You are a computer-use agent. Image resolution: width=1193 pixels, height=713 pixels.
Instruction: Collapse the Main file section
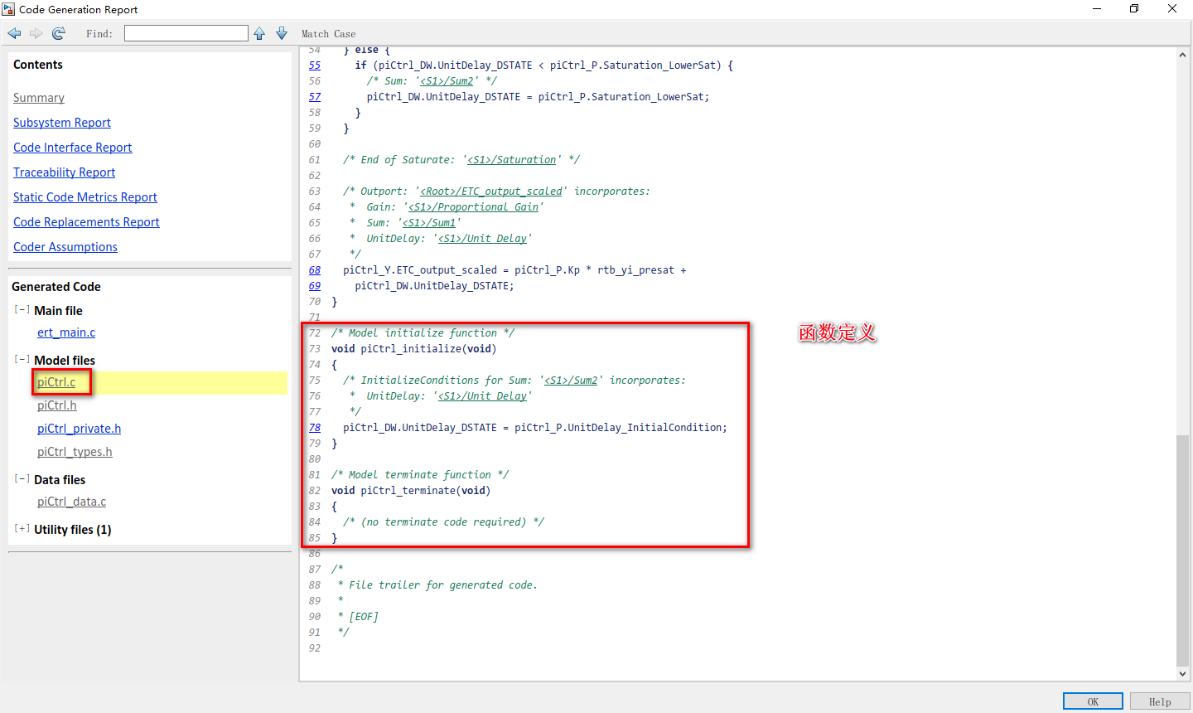[21, 309]
